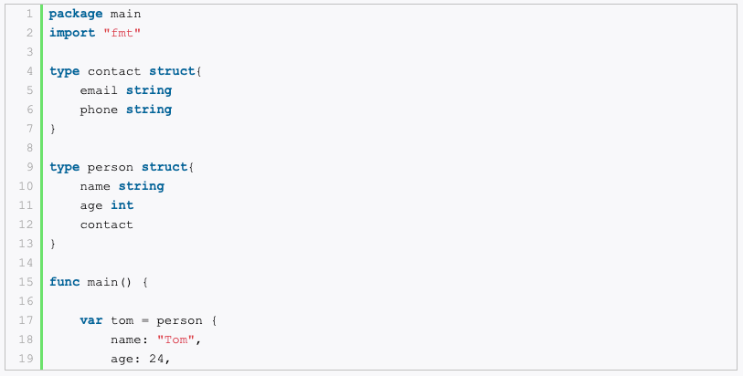The image size is (743, 376).
Task: Click the "name" field on line 10
Action: point(95,186)
